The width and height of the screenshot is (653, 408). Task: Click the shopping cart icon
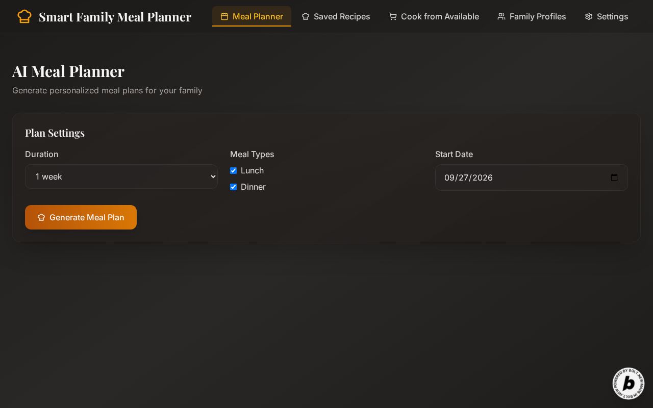tap(393, 16)
